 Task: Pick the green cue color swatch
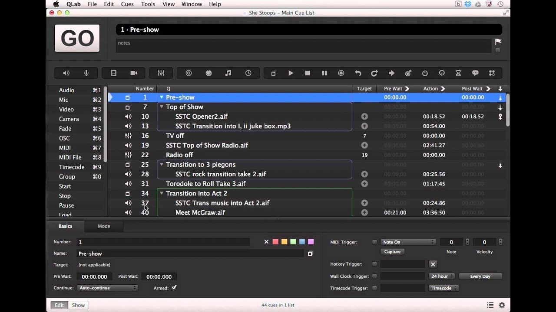click(x=293, y=242)
